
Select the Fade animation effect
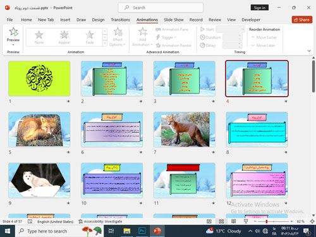click(x=90, y=37)
